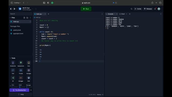Viewport: 172px width, 97px height.
Task: Open poetry.lock file
Action: [17, 30]
